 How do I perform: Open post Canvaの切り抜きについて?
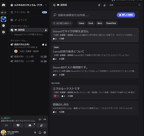click(x=95, y=53)
